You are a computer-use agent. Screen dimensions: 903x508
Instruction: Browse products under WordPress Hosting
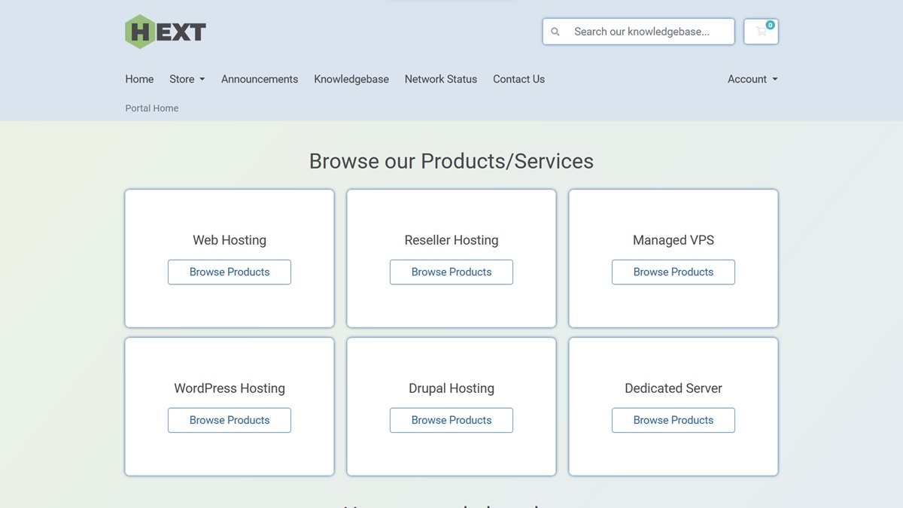pyautogui.click(x=230, y=421)
